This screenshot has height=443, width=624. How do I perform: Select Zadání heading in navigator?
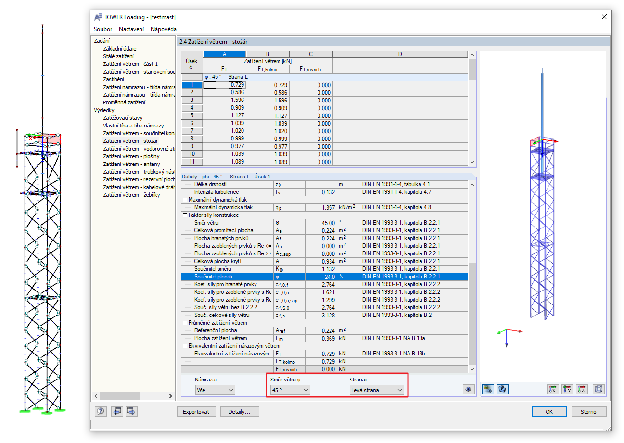102,41
